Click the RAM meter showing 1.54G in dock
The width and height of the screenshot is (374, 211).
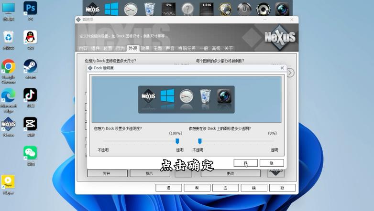coord(207,9)
